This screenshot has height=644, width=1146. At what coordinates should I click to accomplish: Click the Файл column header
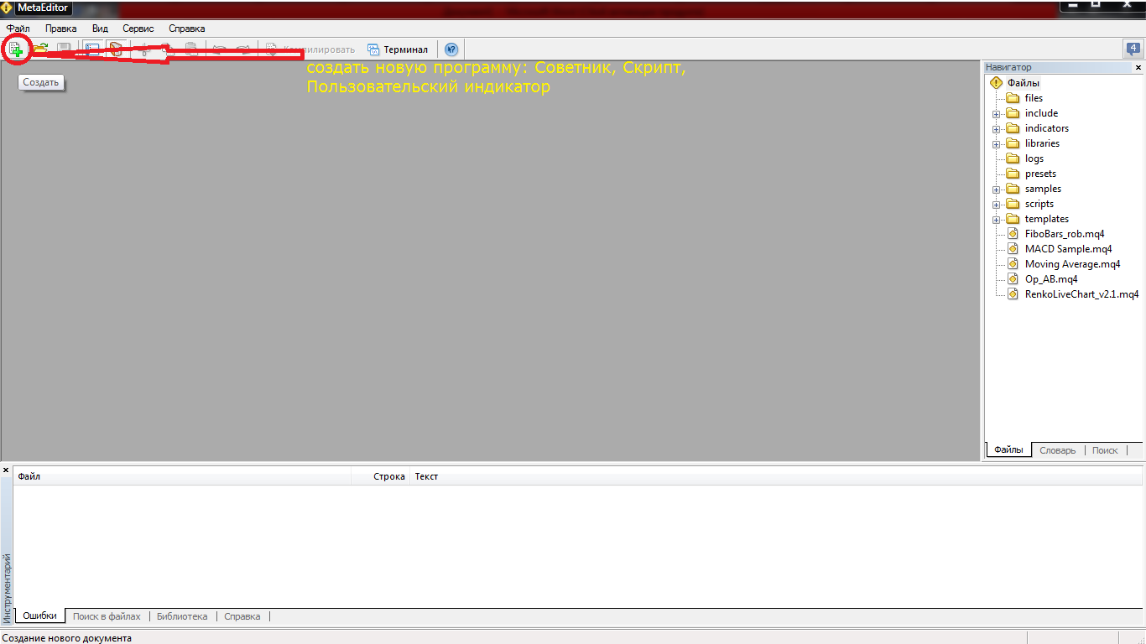[183, 476]
